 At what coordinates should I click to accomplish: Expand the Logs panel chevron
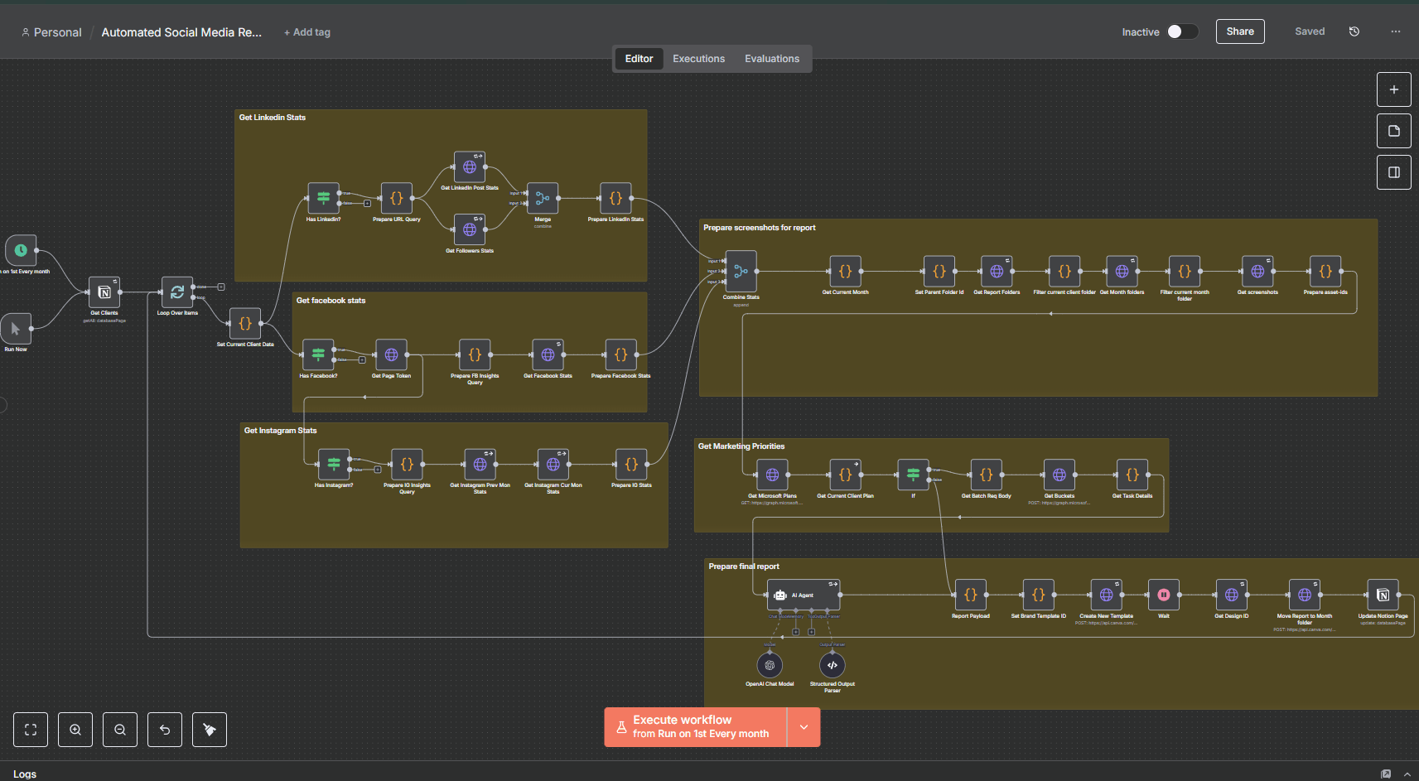point(1407,774)
